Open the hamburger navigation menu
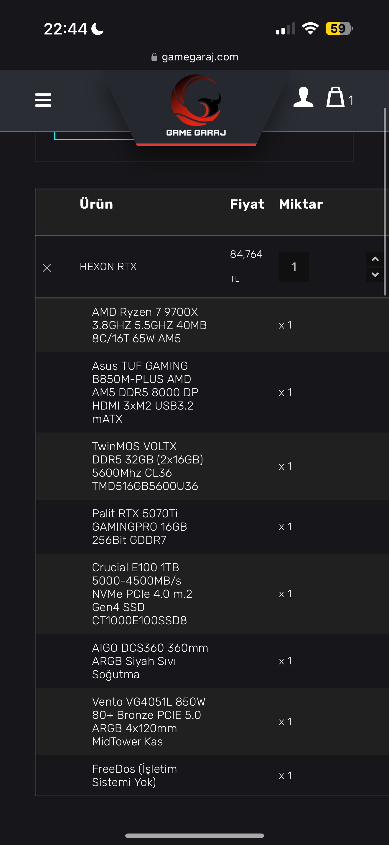This screenshot has height=845, width=389. [43, 100]
